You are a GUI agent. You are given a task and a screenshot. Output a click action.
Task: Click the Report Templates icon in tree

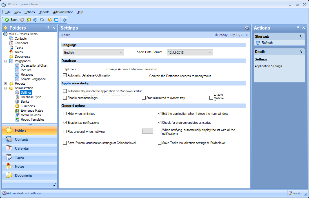click(17, 120)
